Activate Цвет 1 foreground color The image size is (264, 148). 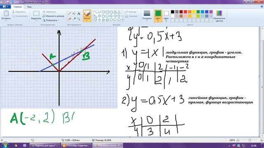tap(158, 16)
